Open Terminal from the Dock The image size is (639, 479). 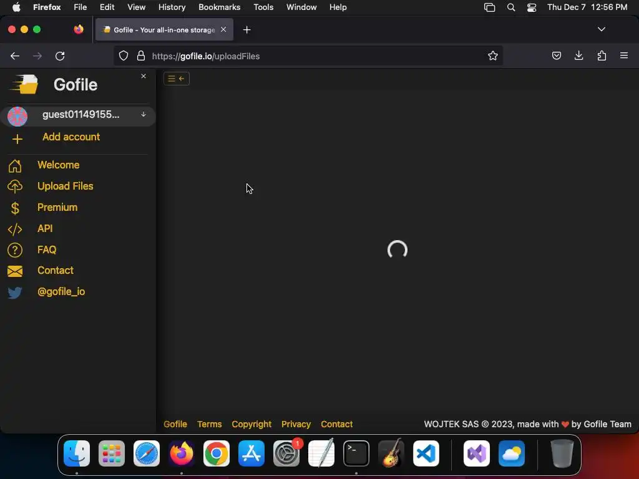pos(356,453)
